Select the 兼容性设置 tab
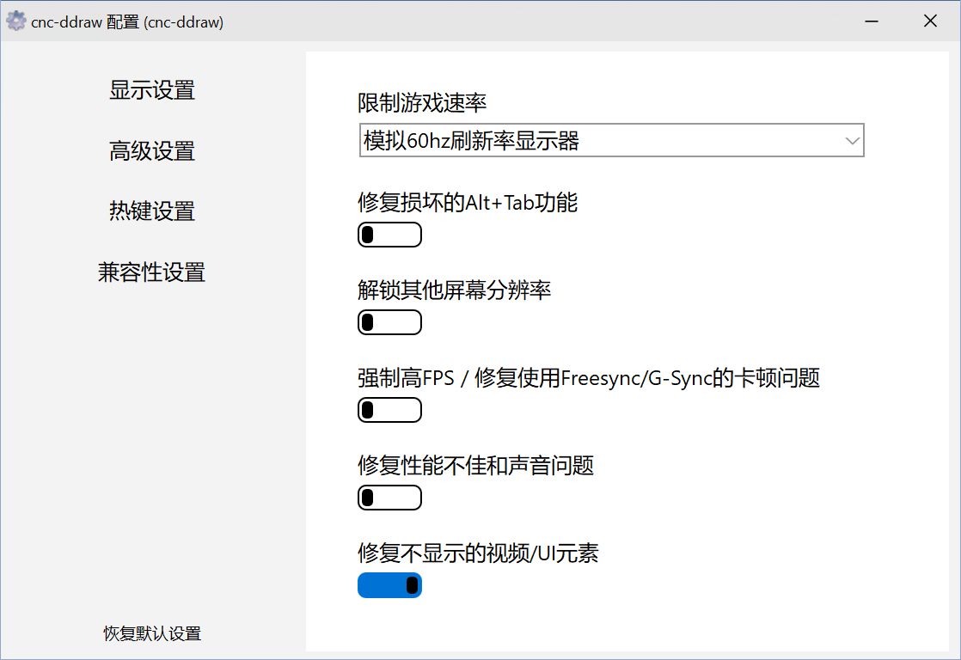 point(152,272)
